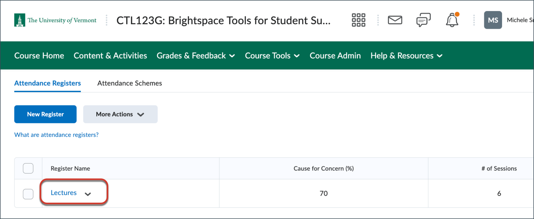Expand the Help & Resources dropdown

(x=406, y=55)
